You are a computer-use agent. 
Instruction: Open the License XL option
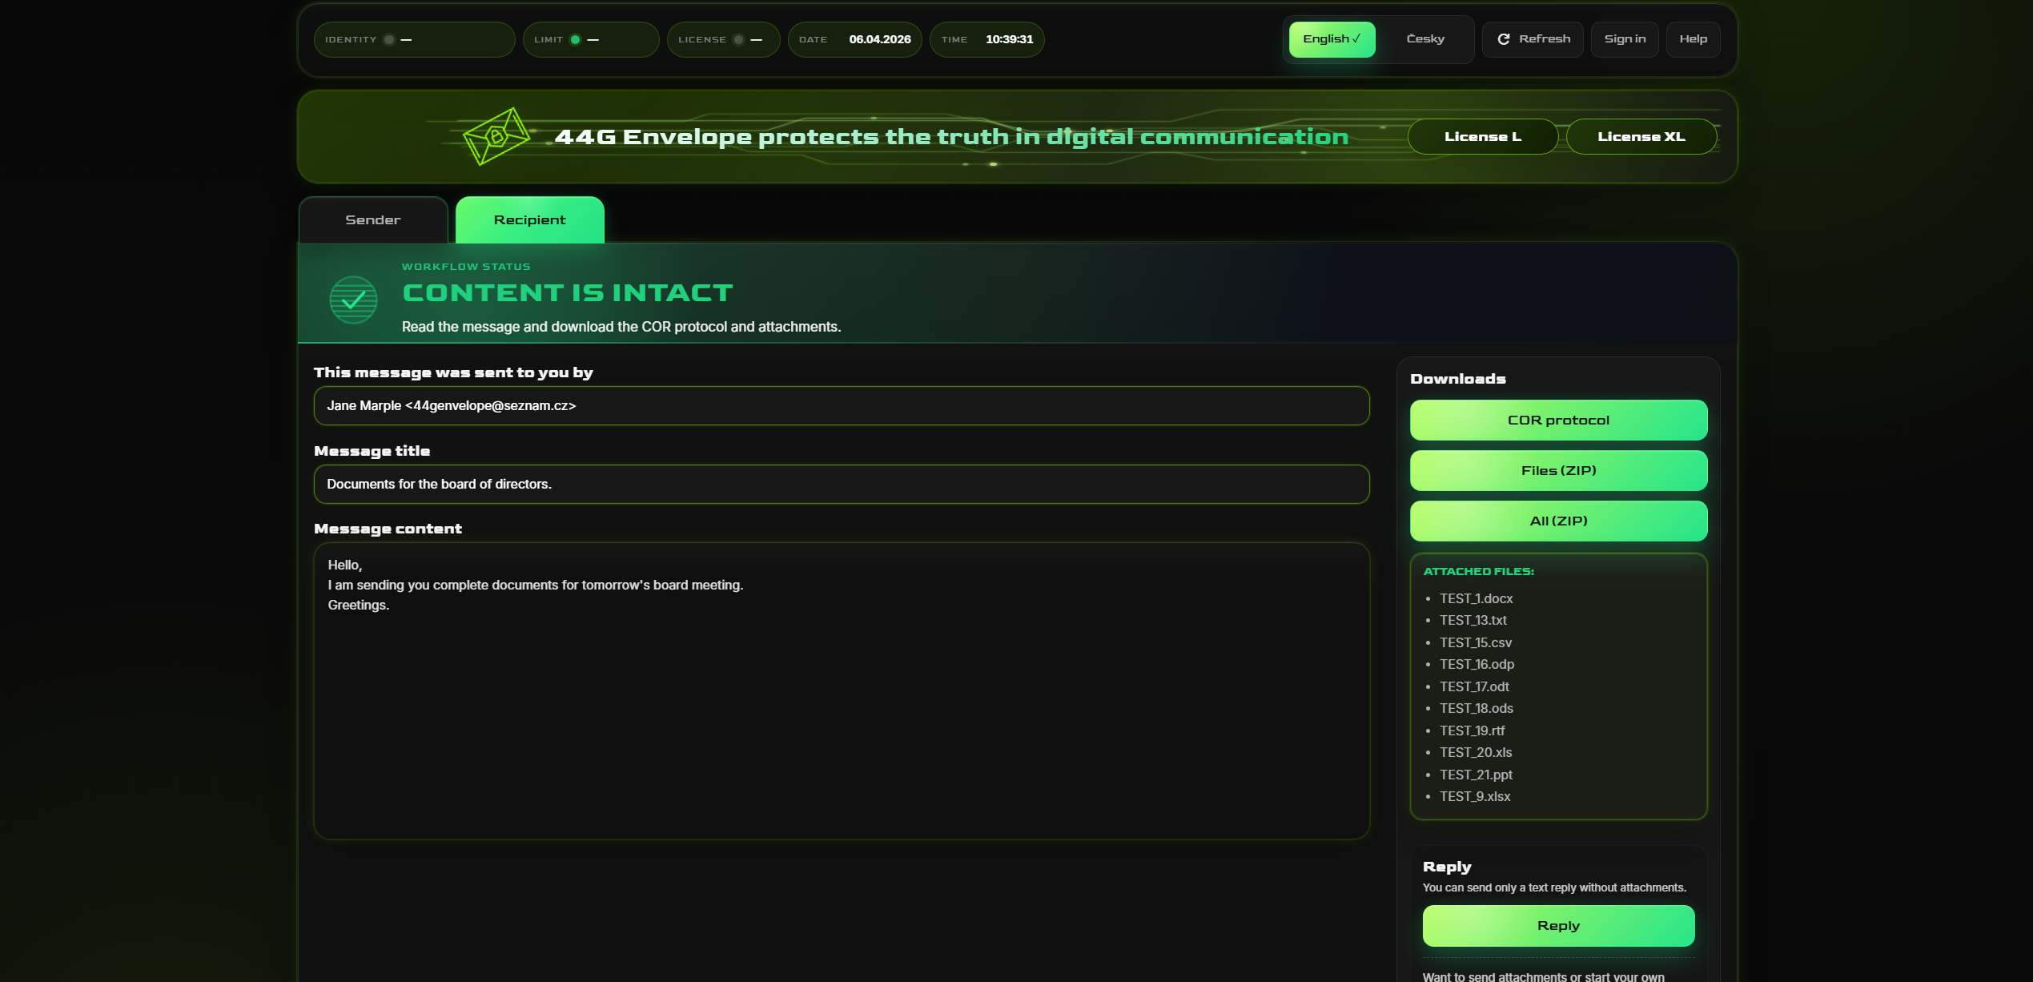point(1641,137)
